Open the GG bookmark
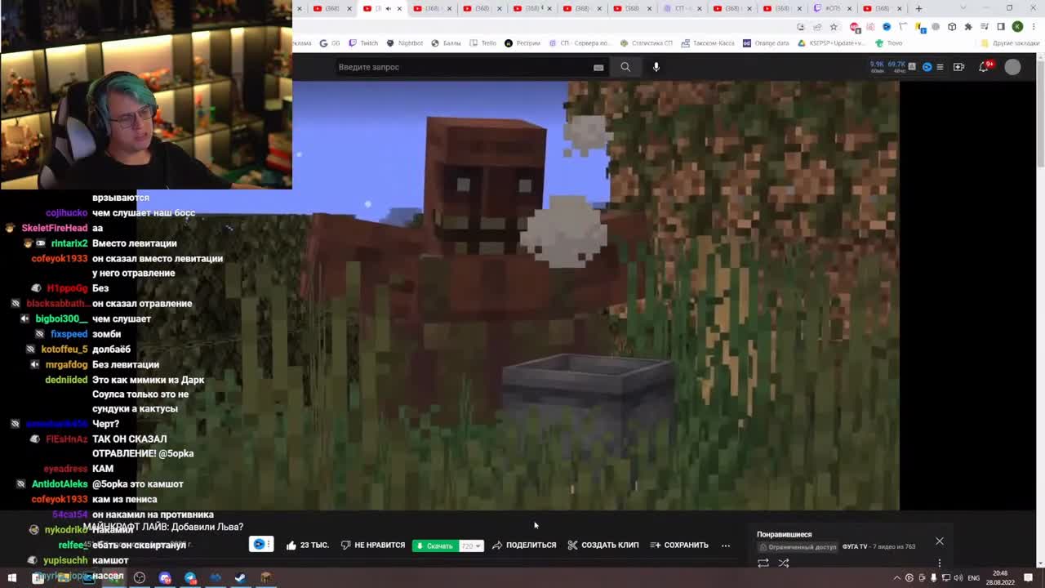1045x588 pixels. pos(330,43)
